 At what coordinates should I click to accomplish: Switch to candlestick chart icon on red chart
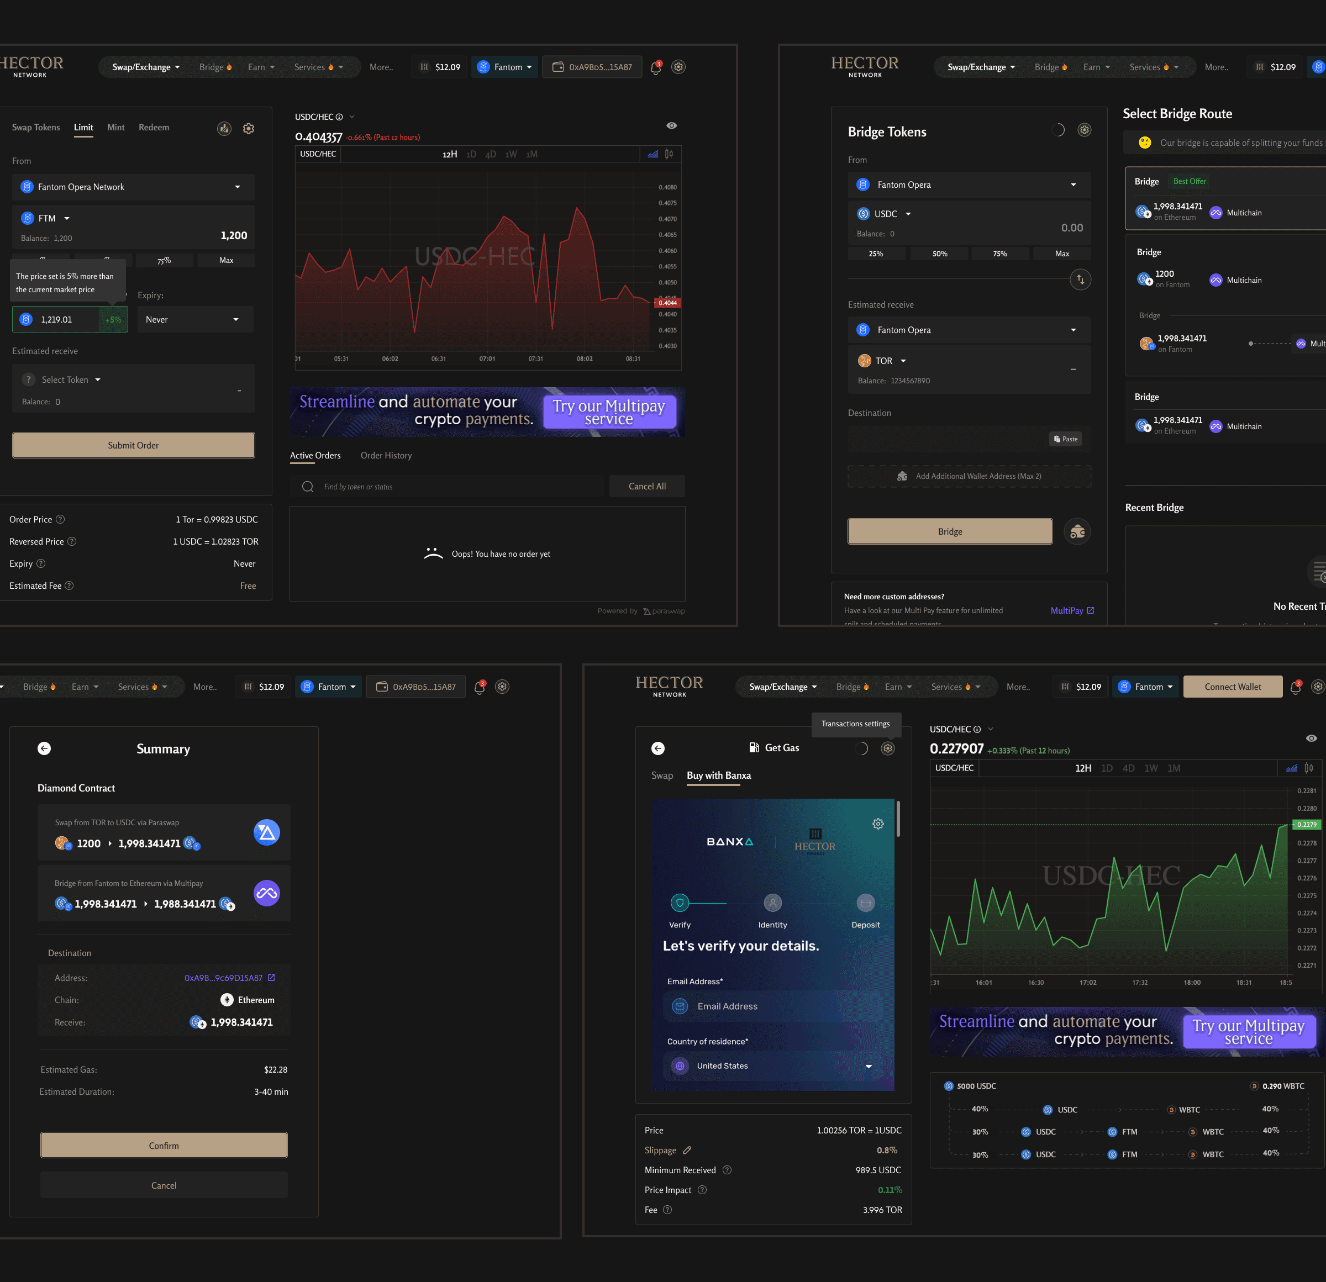coord(669,154)
